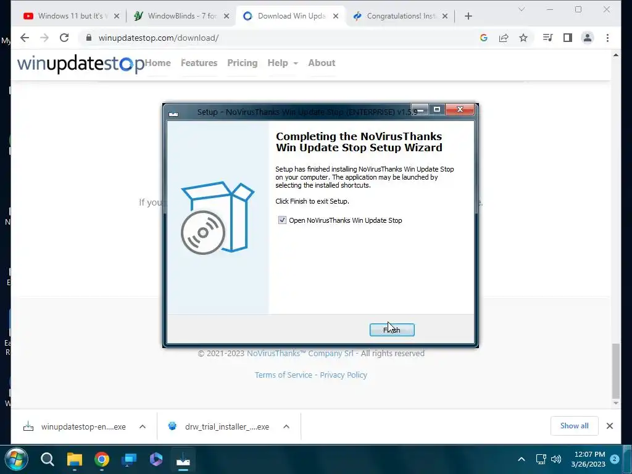Expand options for drw_trial_installer download
Screen dimensions: 632x474
pos(286,426)
